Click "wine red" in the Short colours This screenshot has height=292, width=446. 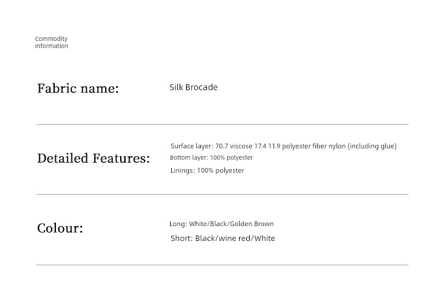click(234, 238)
